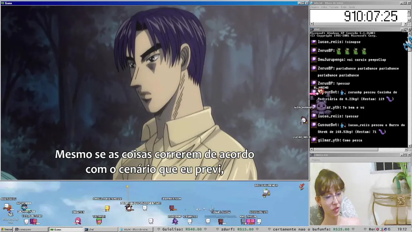Click the lucao_reiis: !pescar chat message
Image resolution: width=412 pixels, height=232 pixels.
click(338, 116)
